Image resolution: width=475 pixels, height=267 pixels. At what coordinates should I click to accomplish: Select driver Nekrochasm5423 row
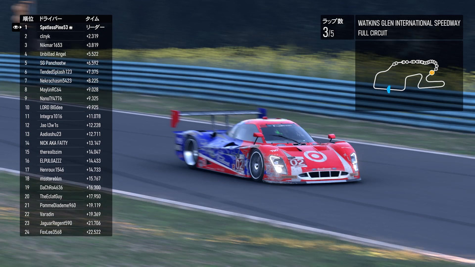(66, 81)
